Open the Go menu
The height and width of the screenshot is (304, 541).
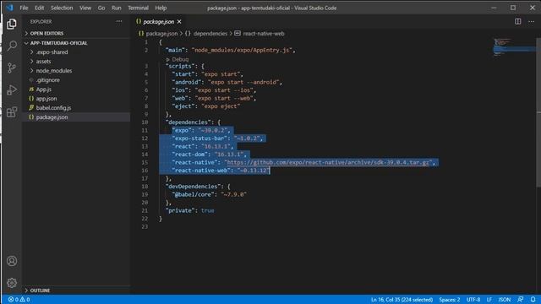(x=101, y=8)
